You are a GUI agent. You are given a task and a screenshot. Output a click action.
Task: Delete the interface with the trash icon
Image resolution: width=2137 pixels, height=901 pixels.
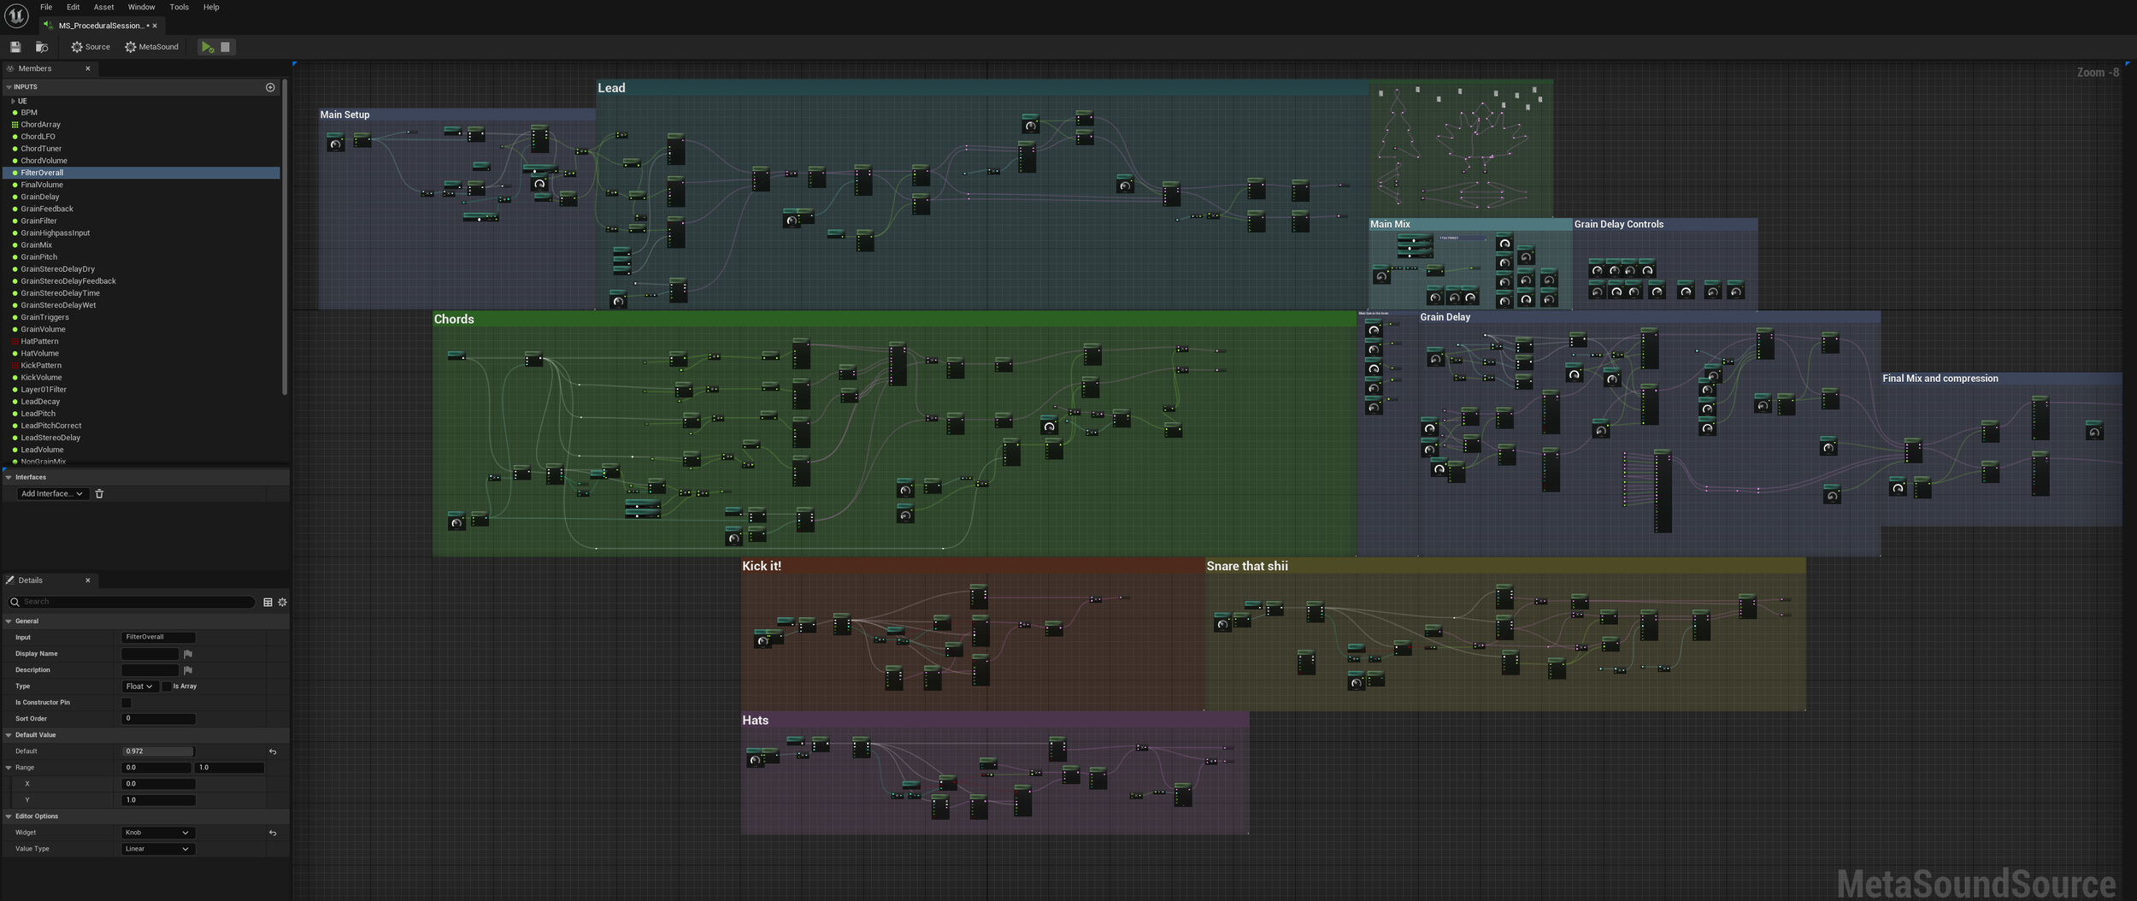(x=99, y=494)
